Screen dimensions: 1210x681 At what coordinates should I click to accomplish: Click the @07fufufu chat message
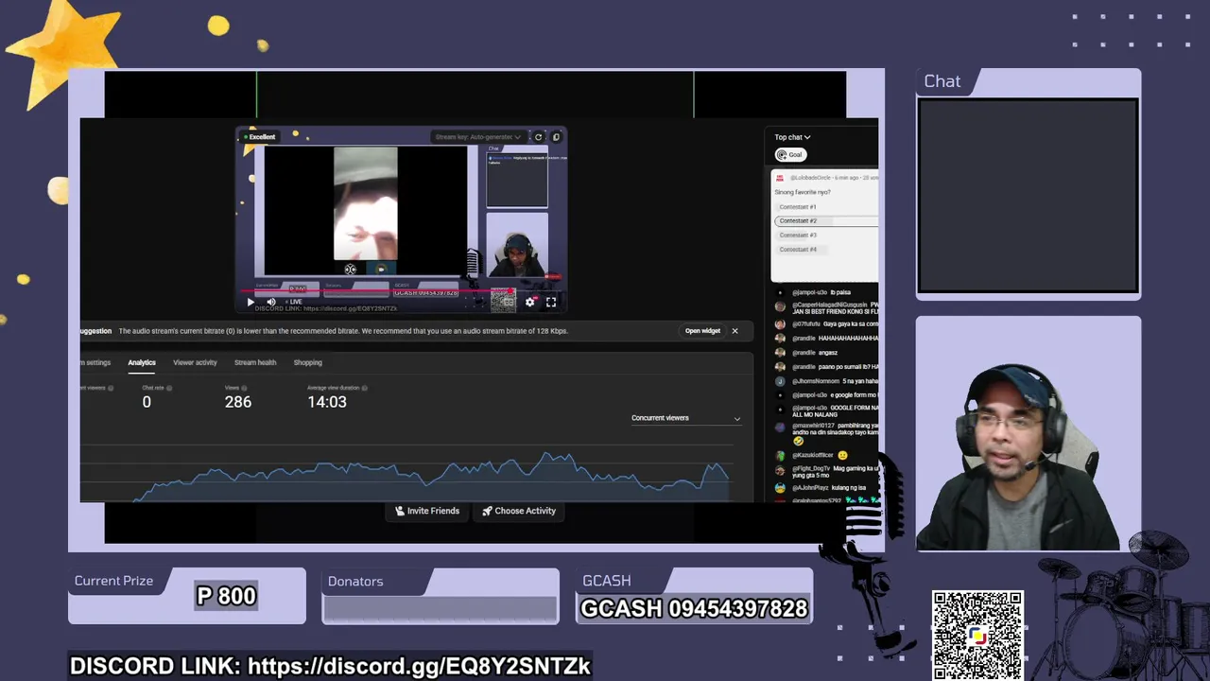click(x=825, y=324)
